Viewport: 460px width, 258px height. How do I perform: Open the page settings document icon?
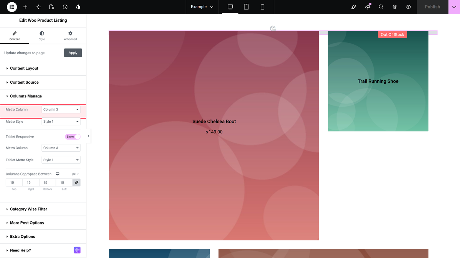(52, 7)
